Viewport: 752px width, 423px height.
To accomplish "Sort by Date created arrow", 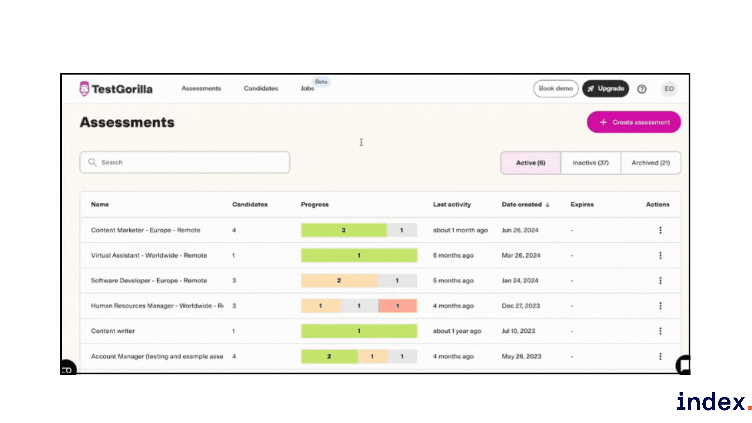I will pos(548,204).
